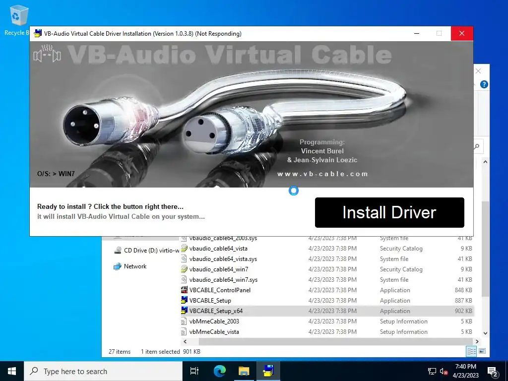
Task: Click file list scroll down arrow
Action: tap(485, 333)
